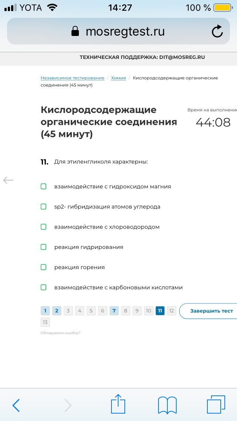This screenshot has height=421, width=237.
Task: Open the Safari bookmarks book icon
Action: click(x=167, y=405)
